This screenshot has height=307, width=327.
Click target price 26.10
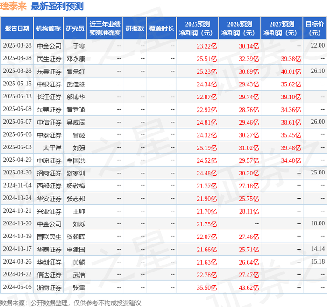pyautogui.click(x=318, y=71)
